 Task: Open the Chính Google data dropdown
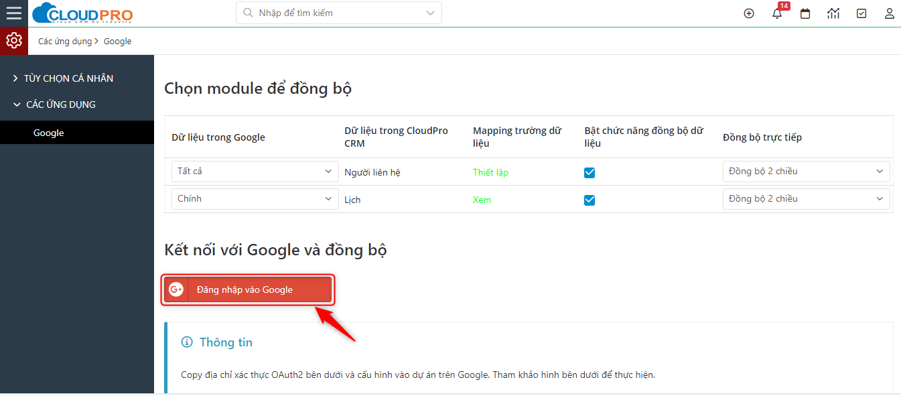coord(255,199)
